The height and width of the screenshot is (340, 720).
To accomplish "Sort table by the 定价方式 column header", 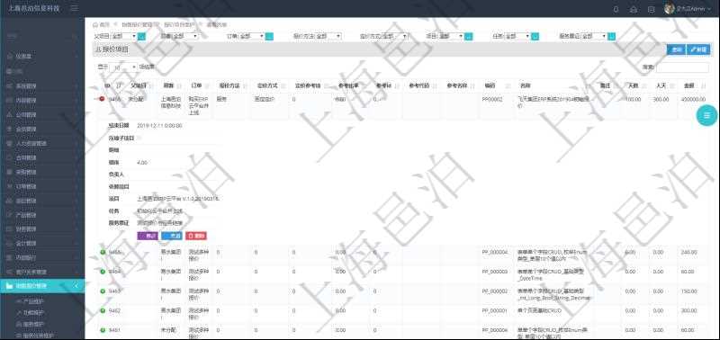I will (270, 85).
